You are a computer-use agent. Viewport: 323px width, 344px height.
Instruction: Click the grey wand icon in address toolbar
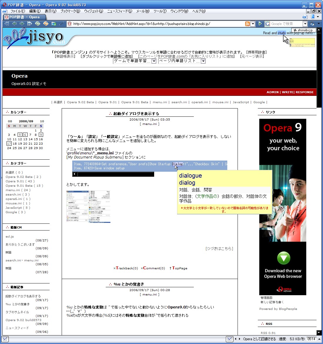click(62, 24)
